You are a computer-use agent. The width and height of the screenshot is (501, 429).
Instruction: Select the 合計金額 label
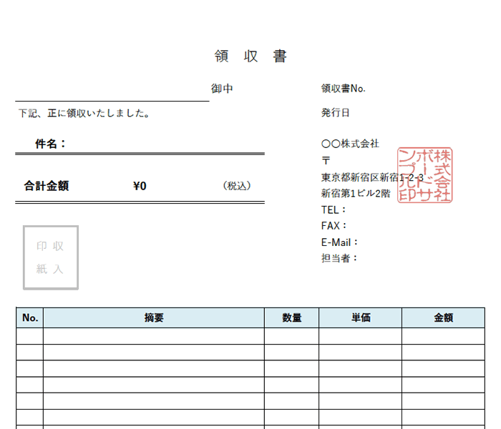coord(47,186)
